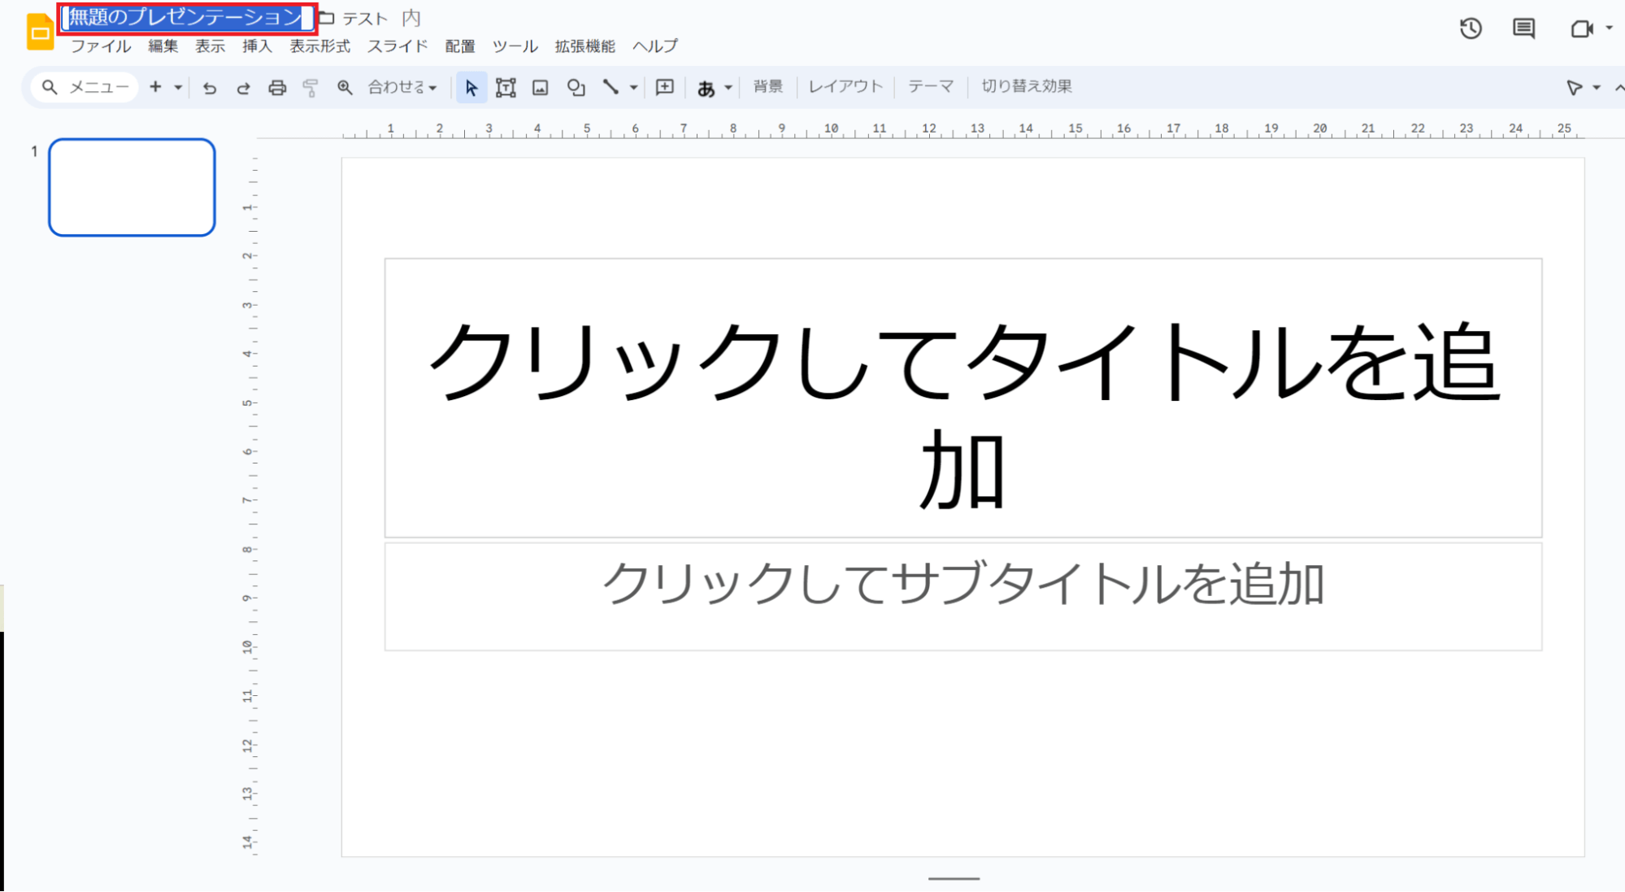Image resolution: width=1625 pixels, height=892 pixels.
Task: Select slide 1 thumbnail
Action: [x=132, y=187]
